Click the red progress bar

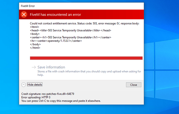click(86, 58)
